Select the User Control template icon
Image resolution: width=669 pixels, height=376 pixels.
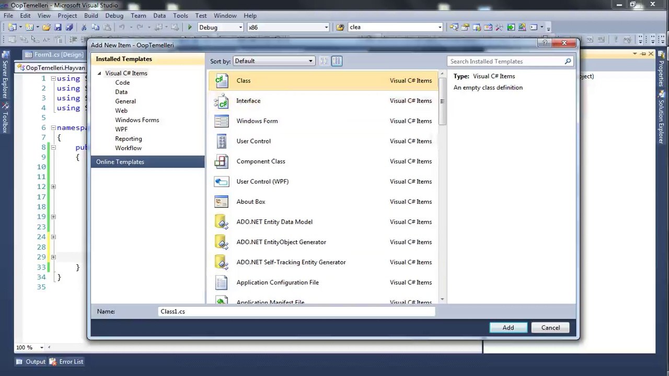coord(222,141)
